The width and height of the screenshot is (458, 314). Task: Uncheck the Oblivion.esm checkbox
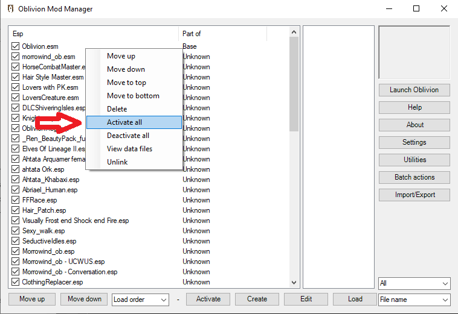(x=16, y=46)
